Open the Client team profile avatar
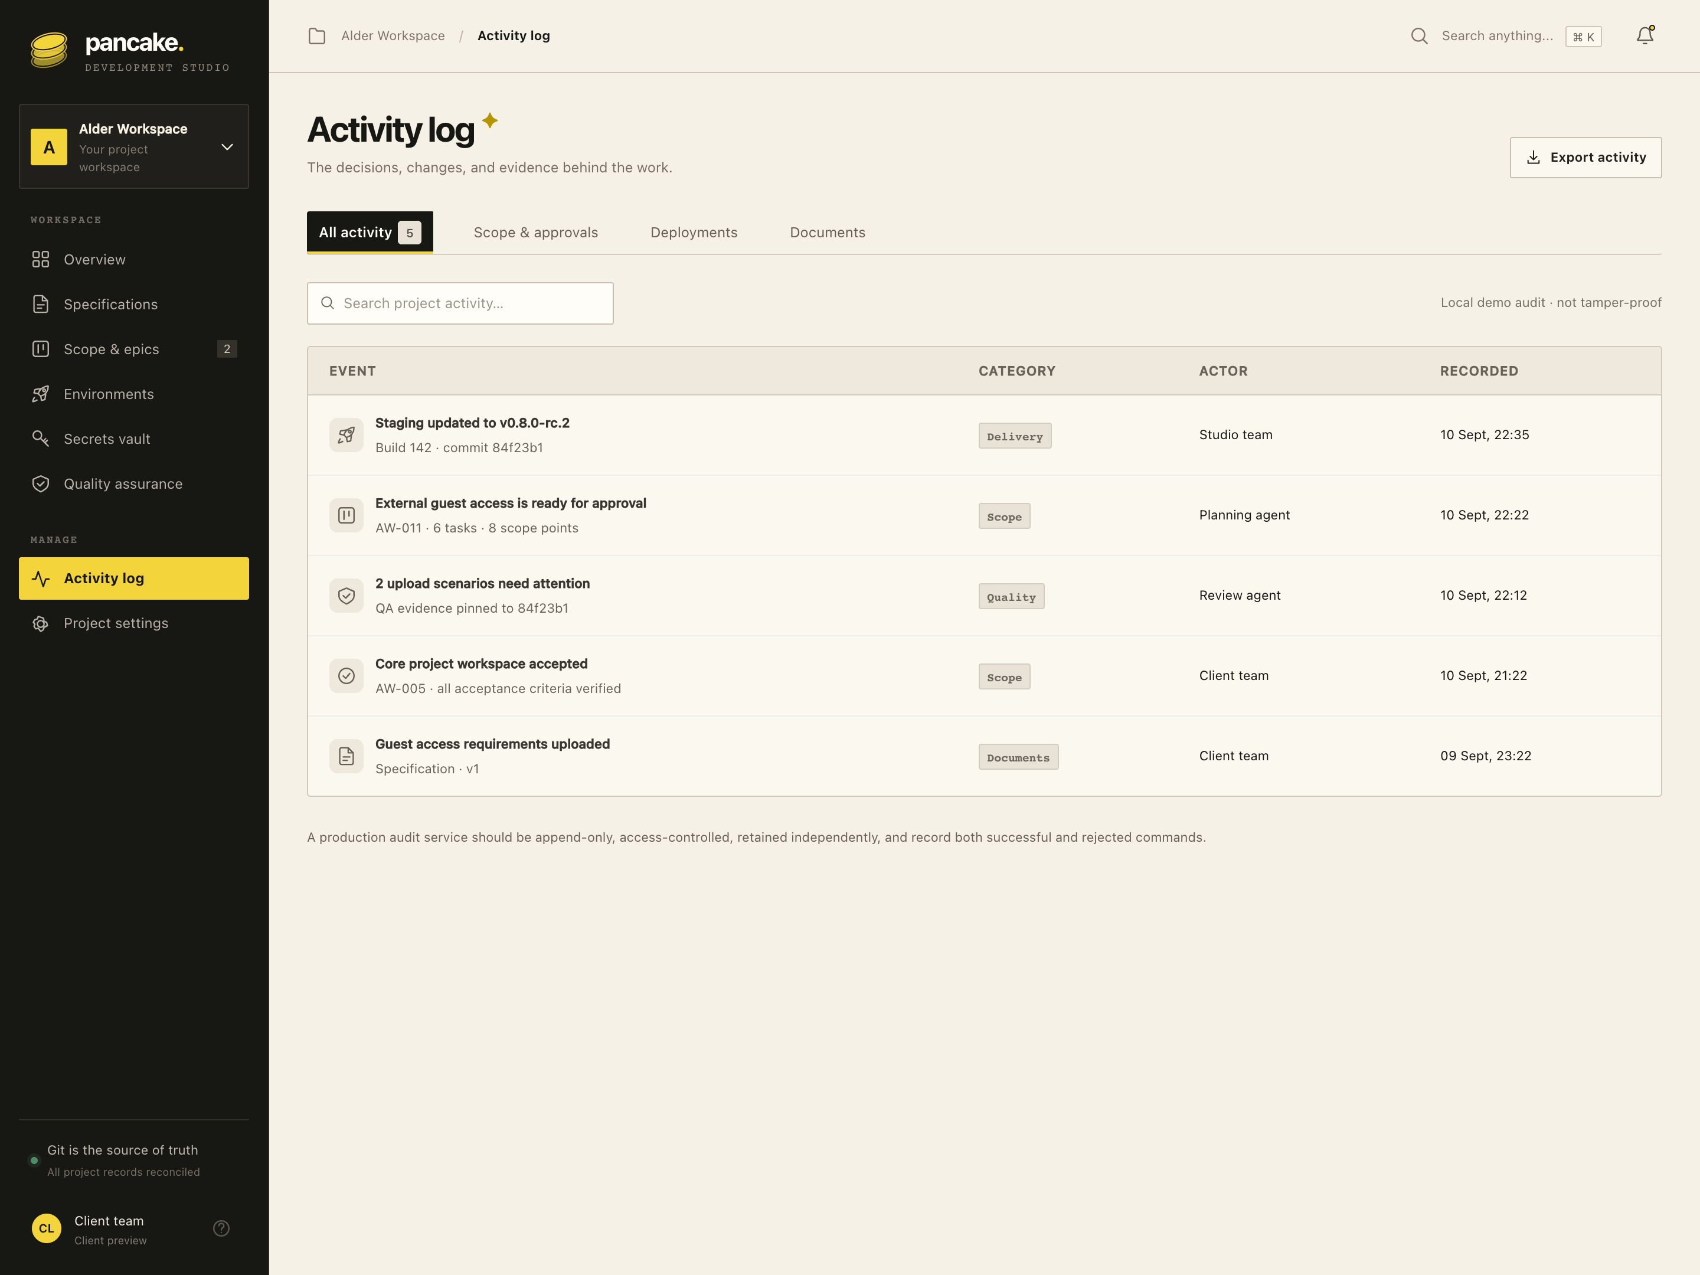 (46, 1228)
